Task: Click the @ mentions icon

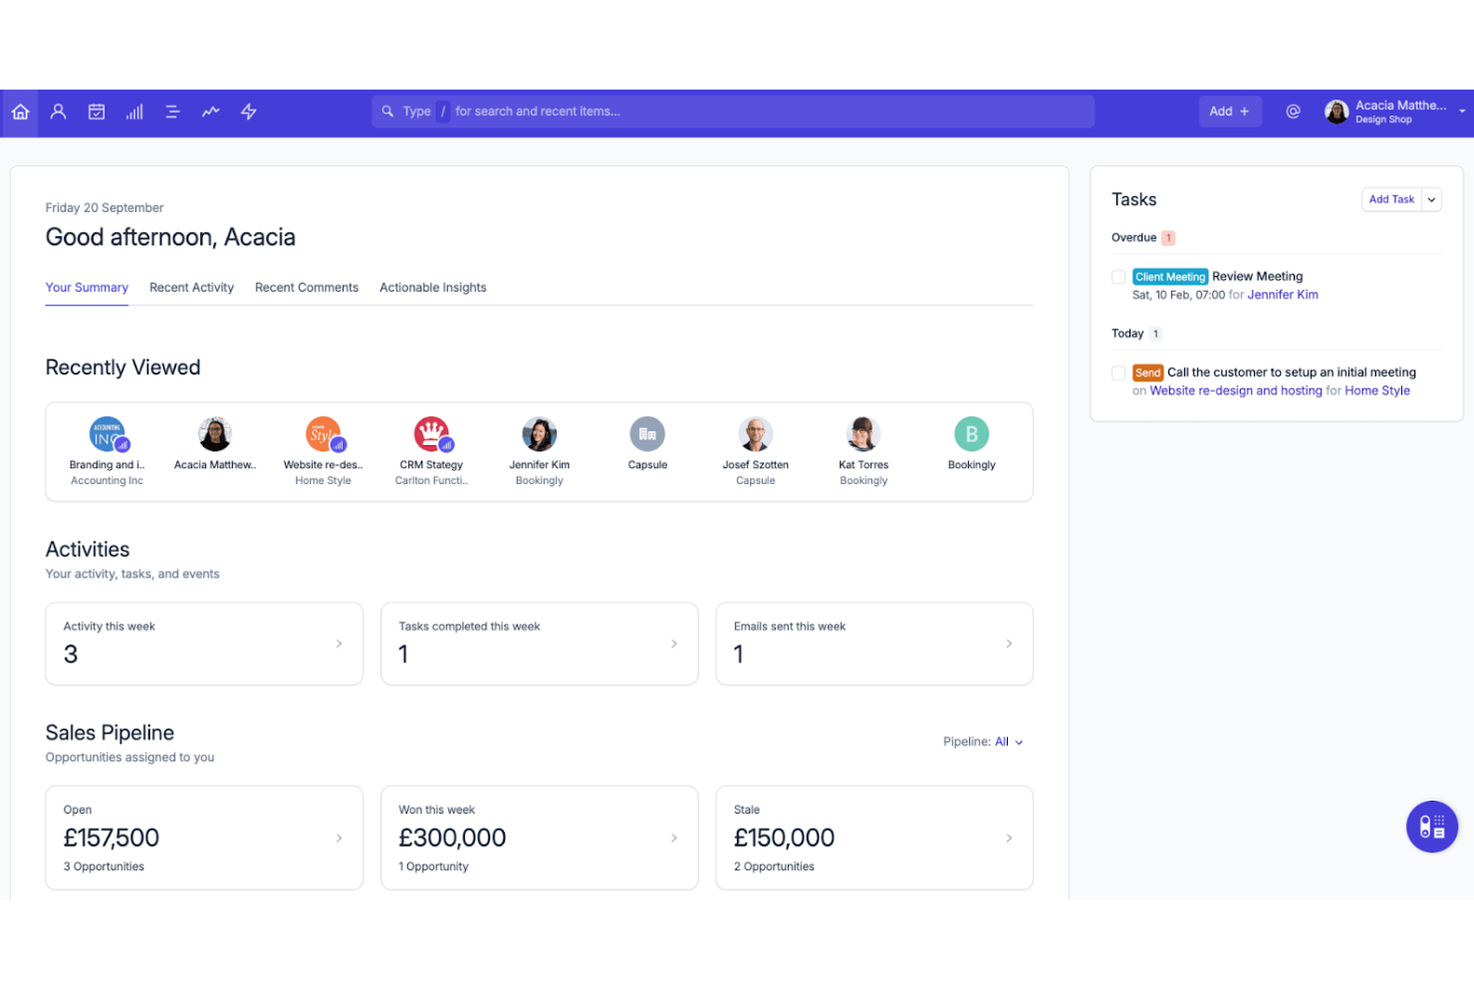Action: (x=1293, y=112)
